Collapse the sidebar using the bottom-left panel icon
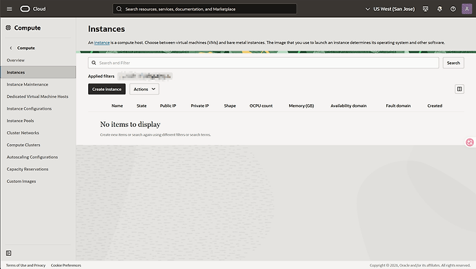 coord(8,253)
